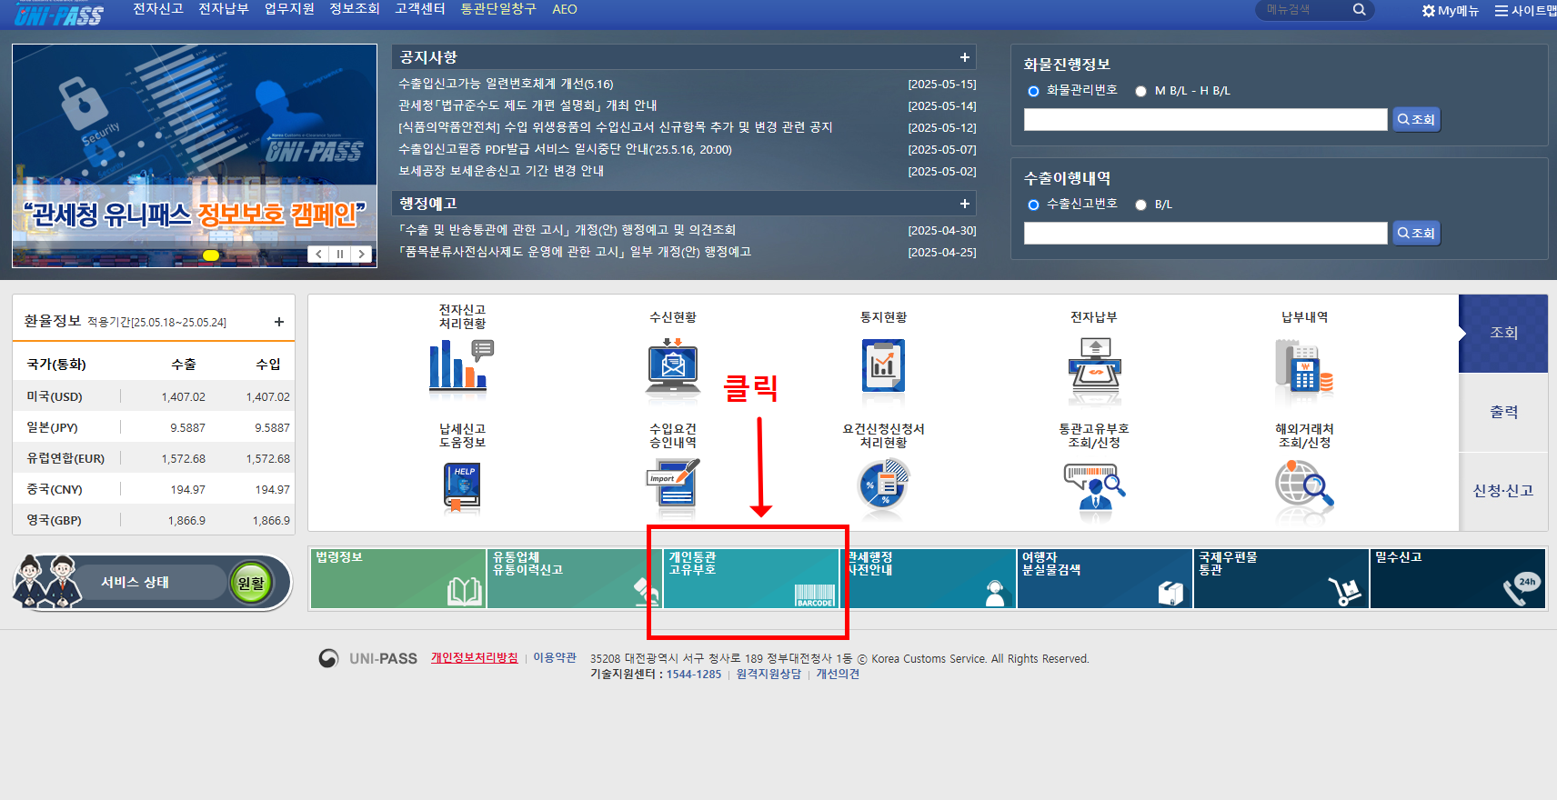The image size is (1557, 800).
Task: Select the B/L radio under 수출이행내역
Action: (1140, 205)
